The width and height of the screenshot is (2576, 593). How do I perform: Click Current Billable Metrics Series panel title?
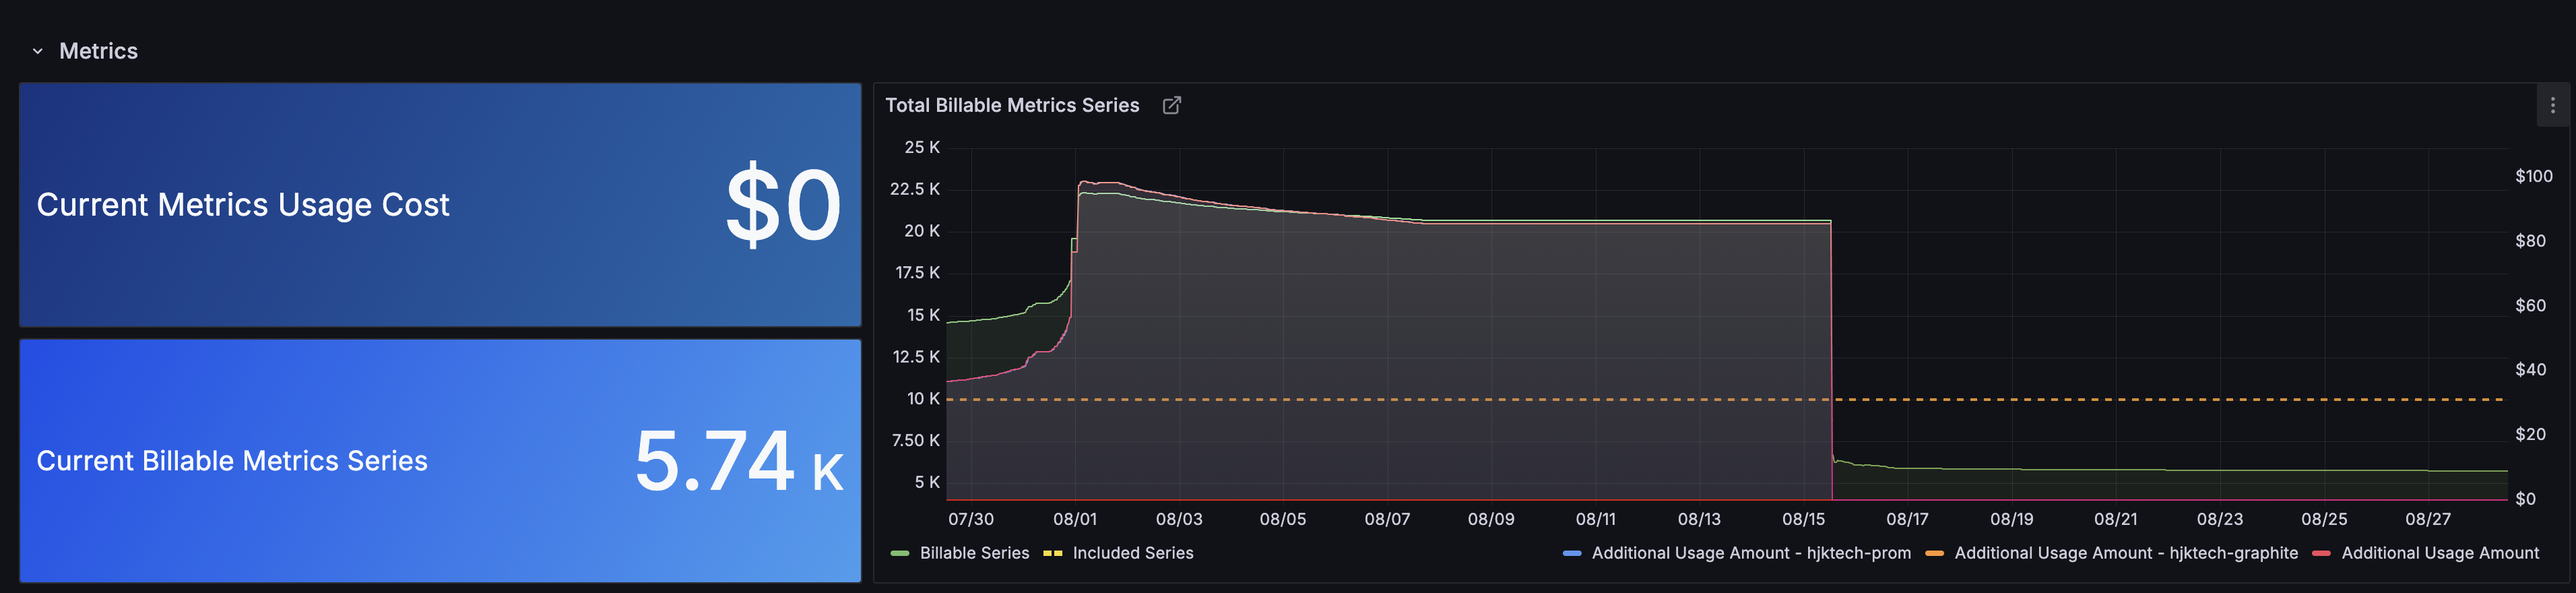232,461
